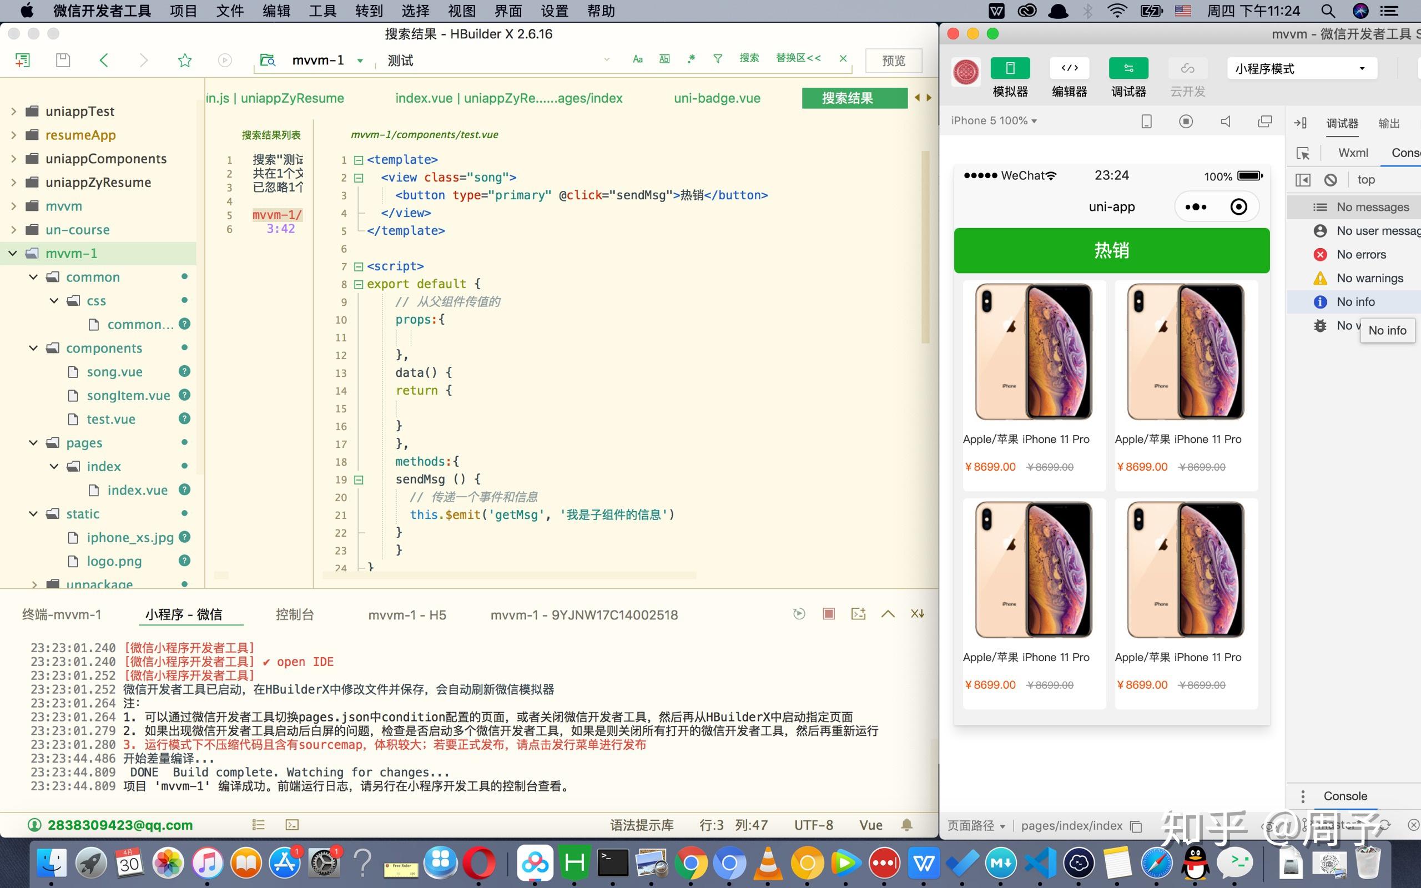Fold the sendMsg function at line 19
The width and height of the screenshot is (1421, 888).
click(x=358, y=480)
